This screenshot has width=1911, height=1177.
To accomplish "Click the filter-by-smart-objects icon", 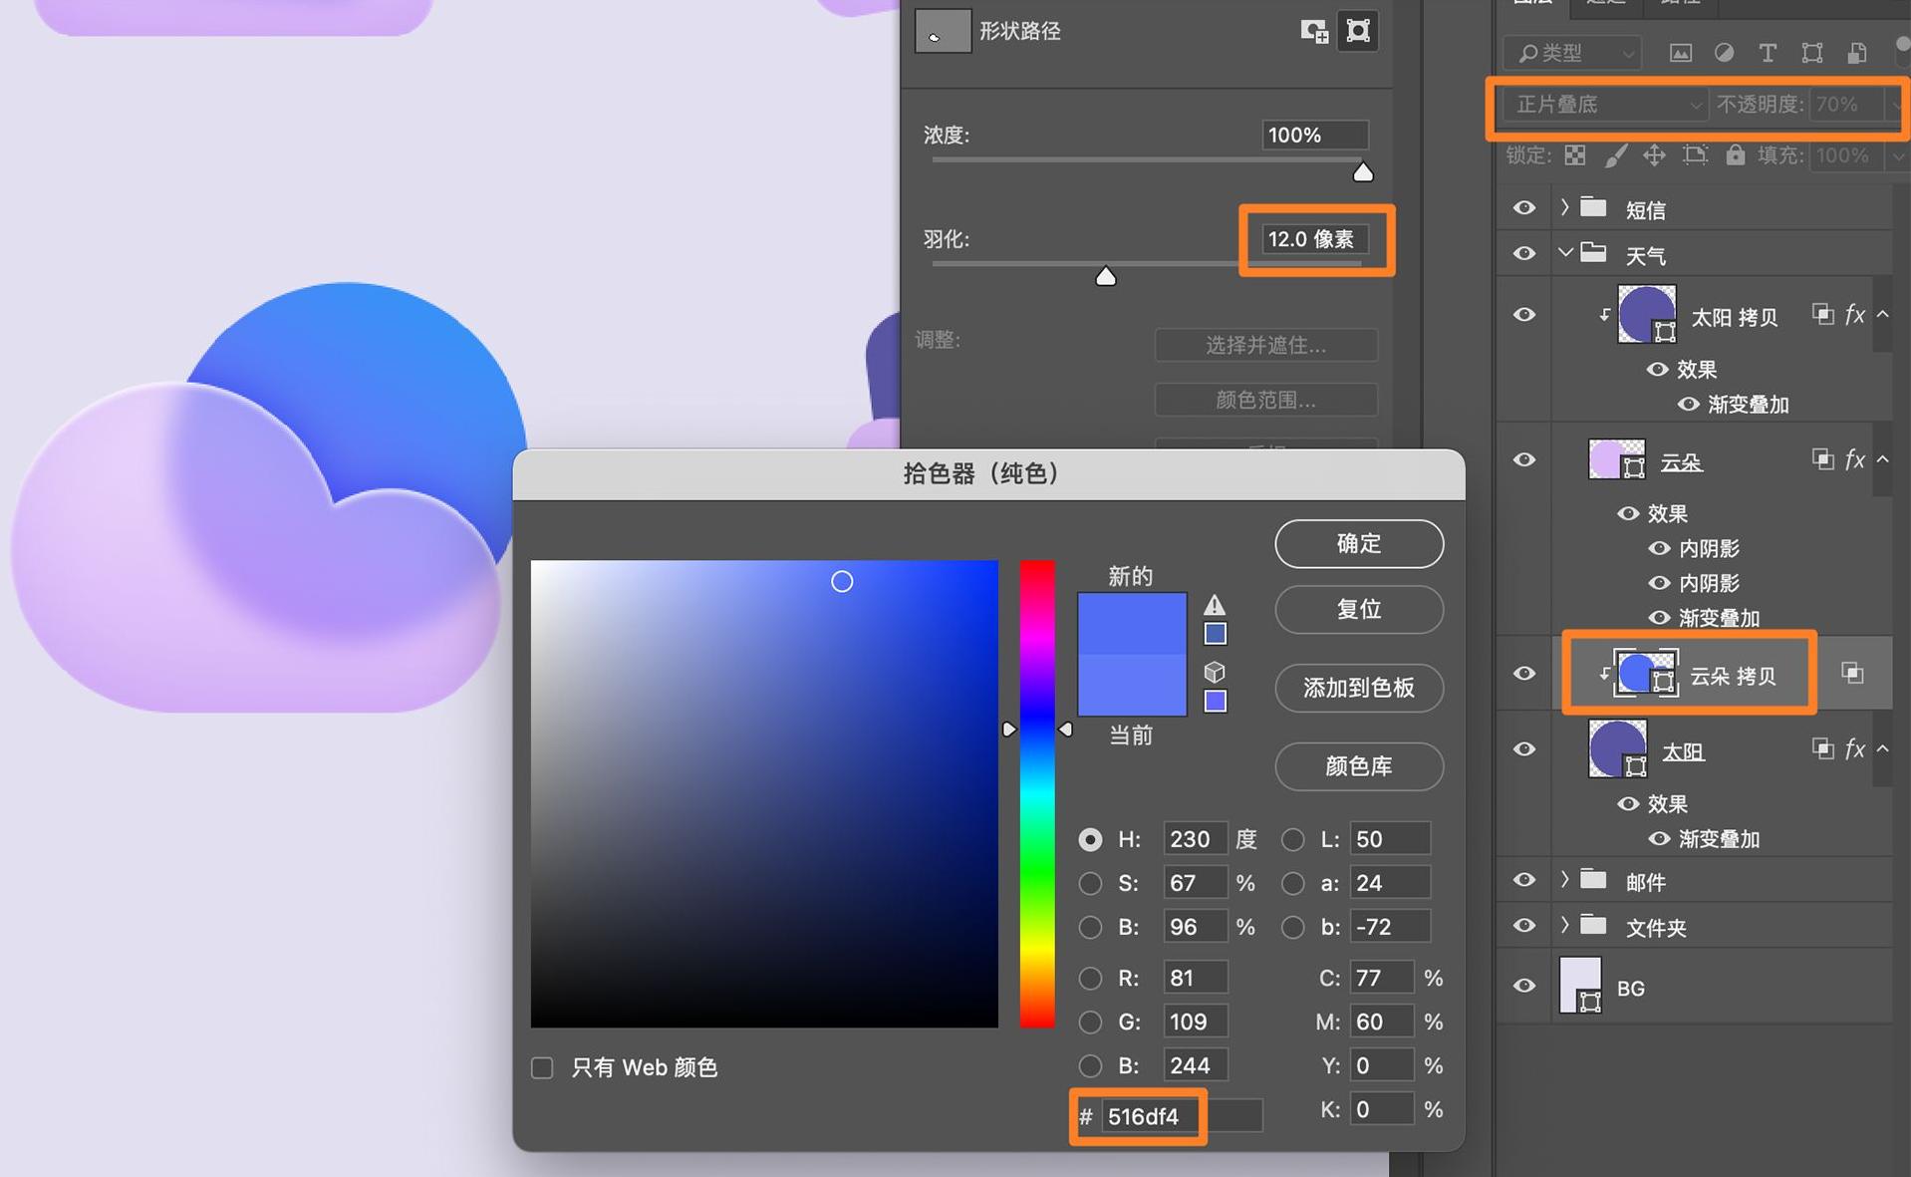I will point(1855,53).
